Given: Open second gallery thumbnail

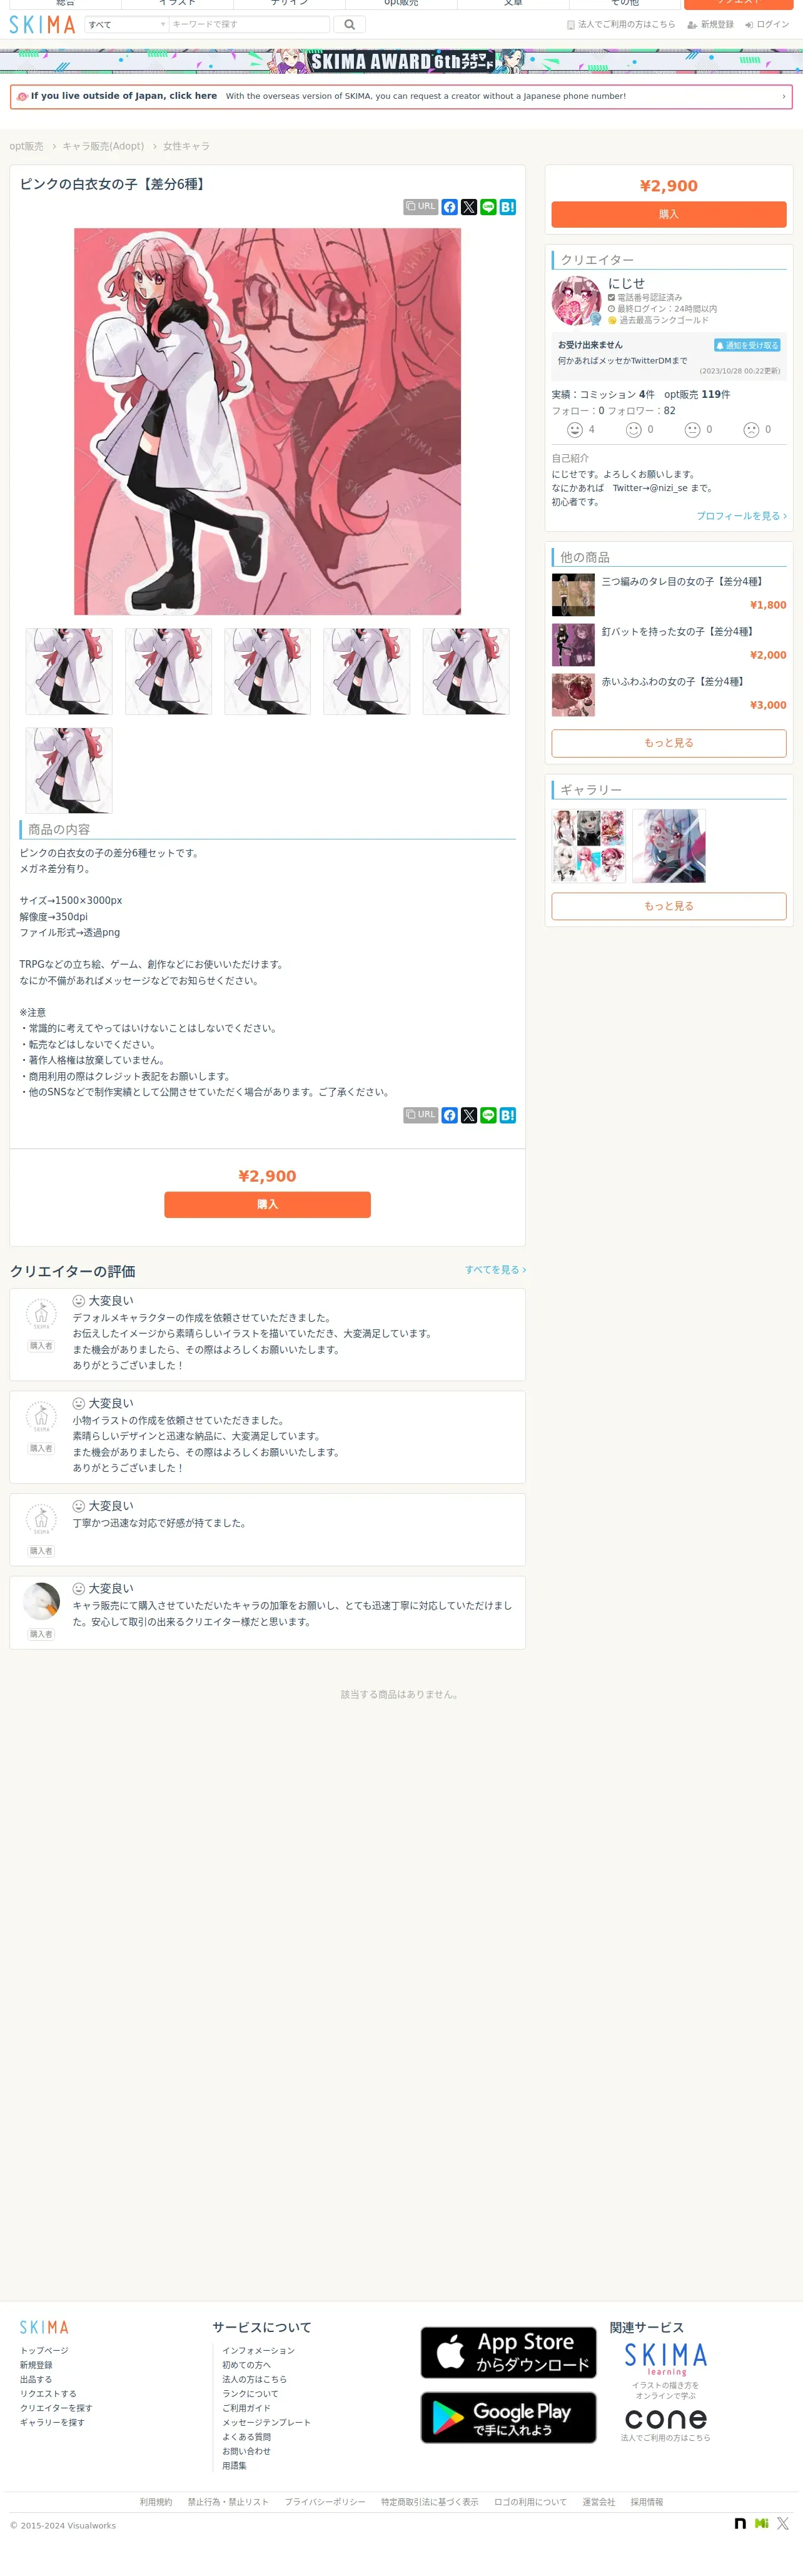Looking at the screenshot, I should click(669, 846).
